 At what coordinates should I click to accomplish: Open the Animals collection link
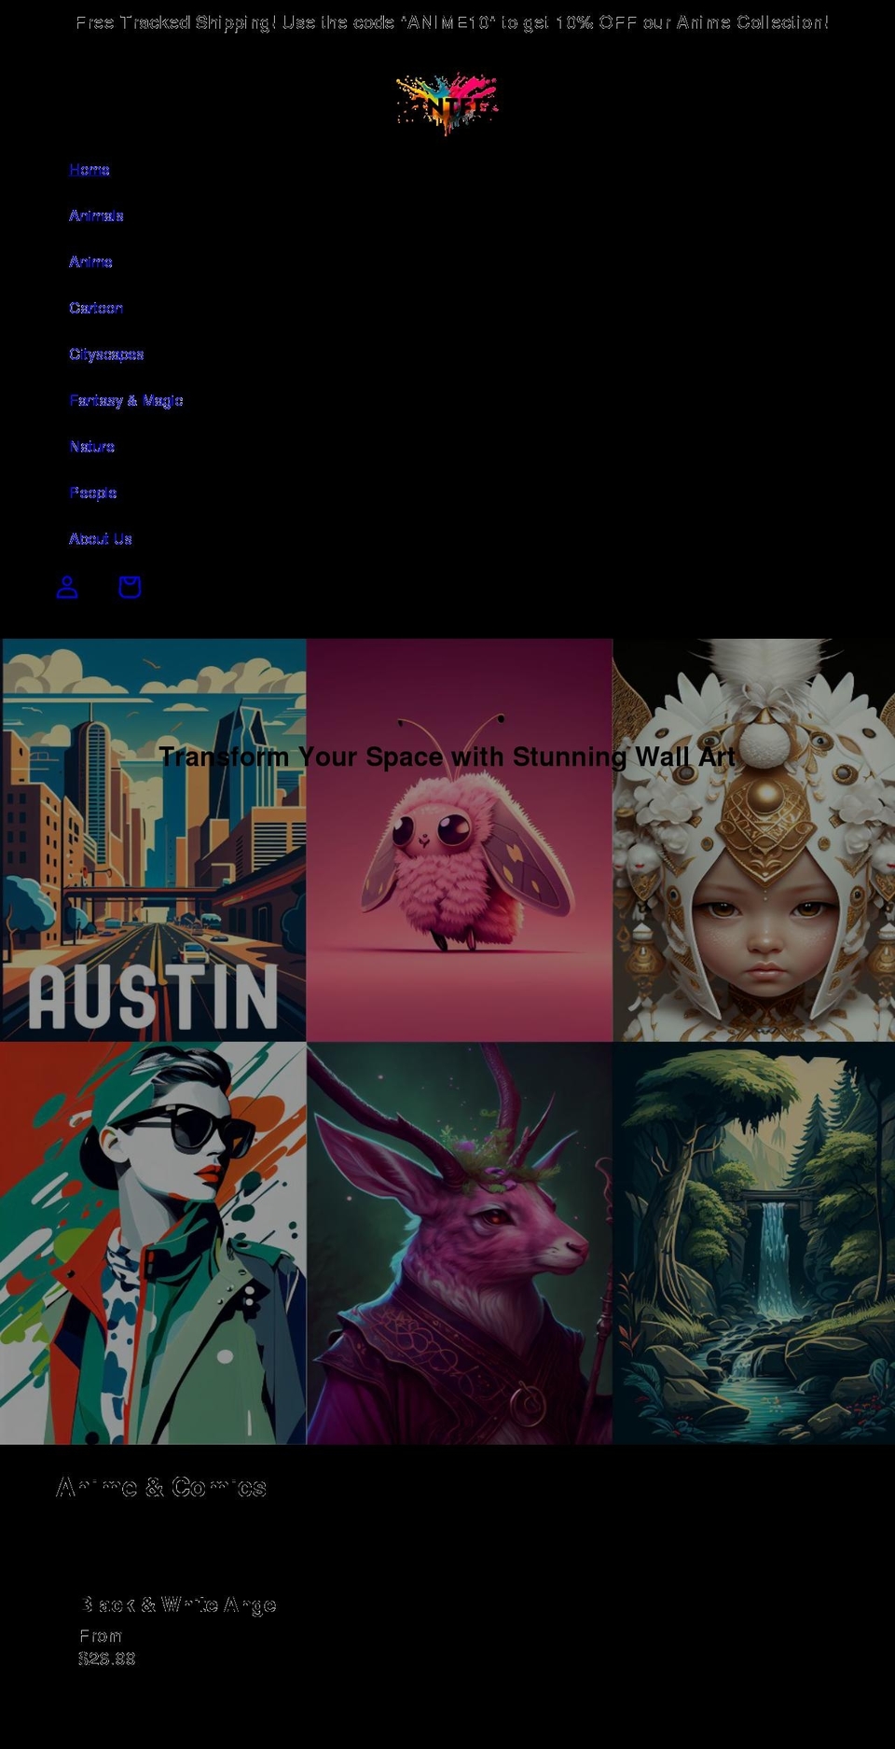tap(96, 215)
